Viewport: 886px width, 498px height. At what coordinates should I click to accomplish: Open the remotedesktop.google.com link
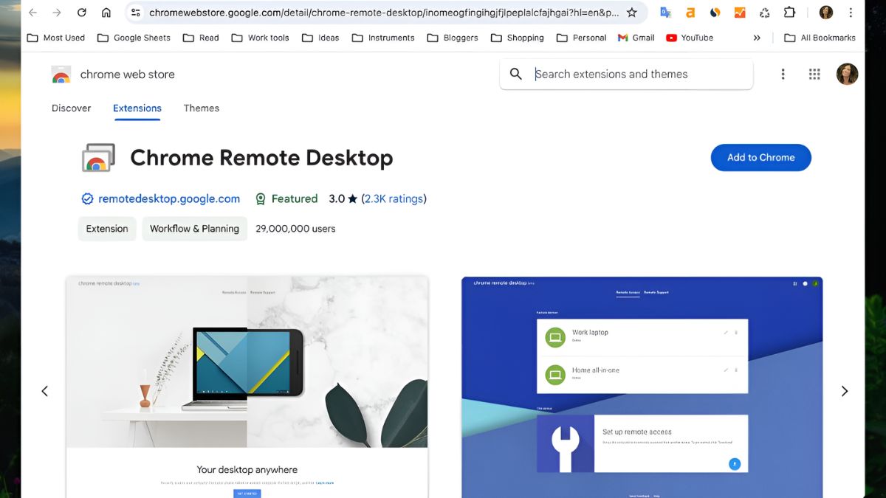[x=169, y=198]
